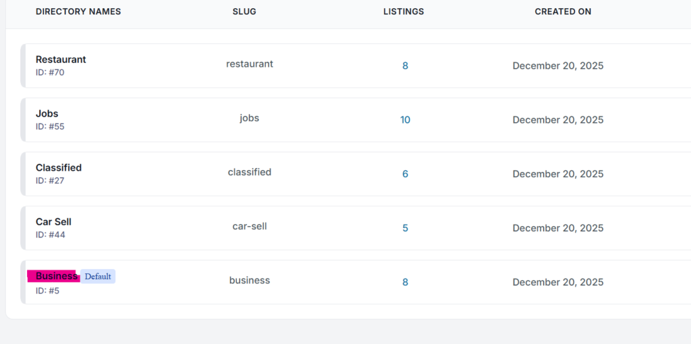The height and width of the screenshot is (344, 691).
Task: Click the Restaurant listings count 8
Action: pos(405,66)
